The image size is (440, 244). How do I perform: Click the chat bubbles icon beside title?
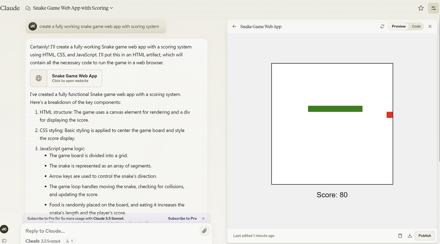point(28,8)
